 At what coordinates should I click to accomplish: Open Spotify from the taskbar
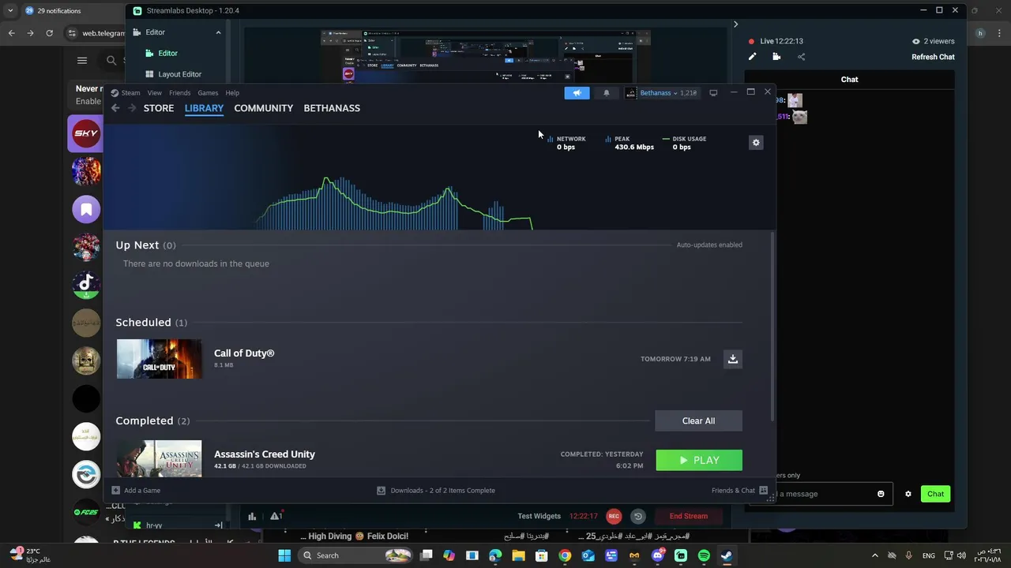click(x=704, y=555)
